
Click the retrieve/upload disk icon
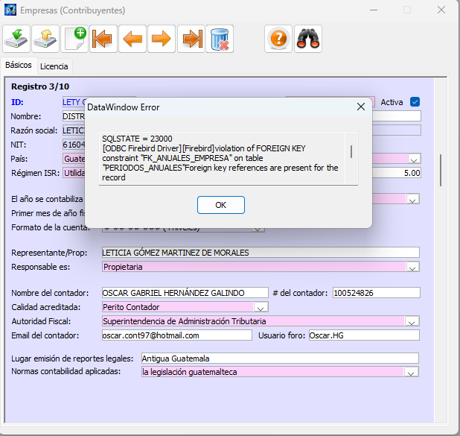45,39
